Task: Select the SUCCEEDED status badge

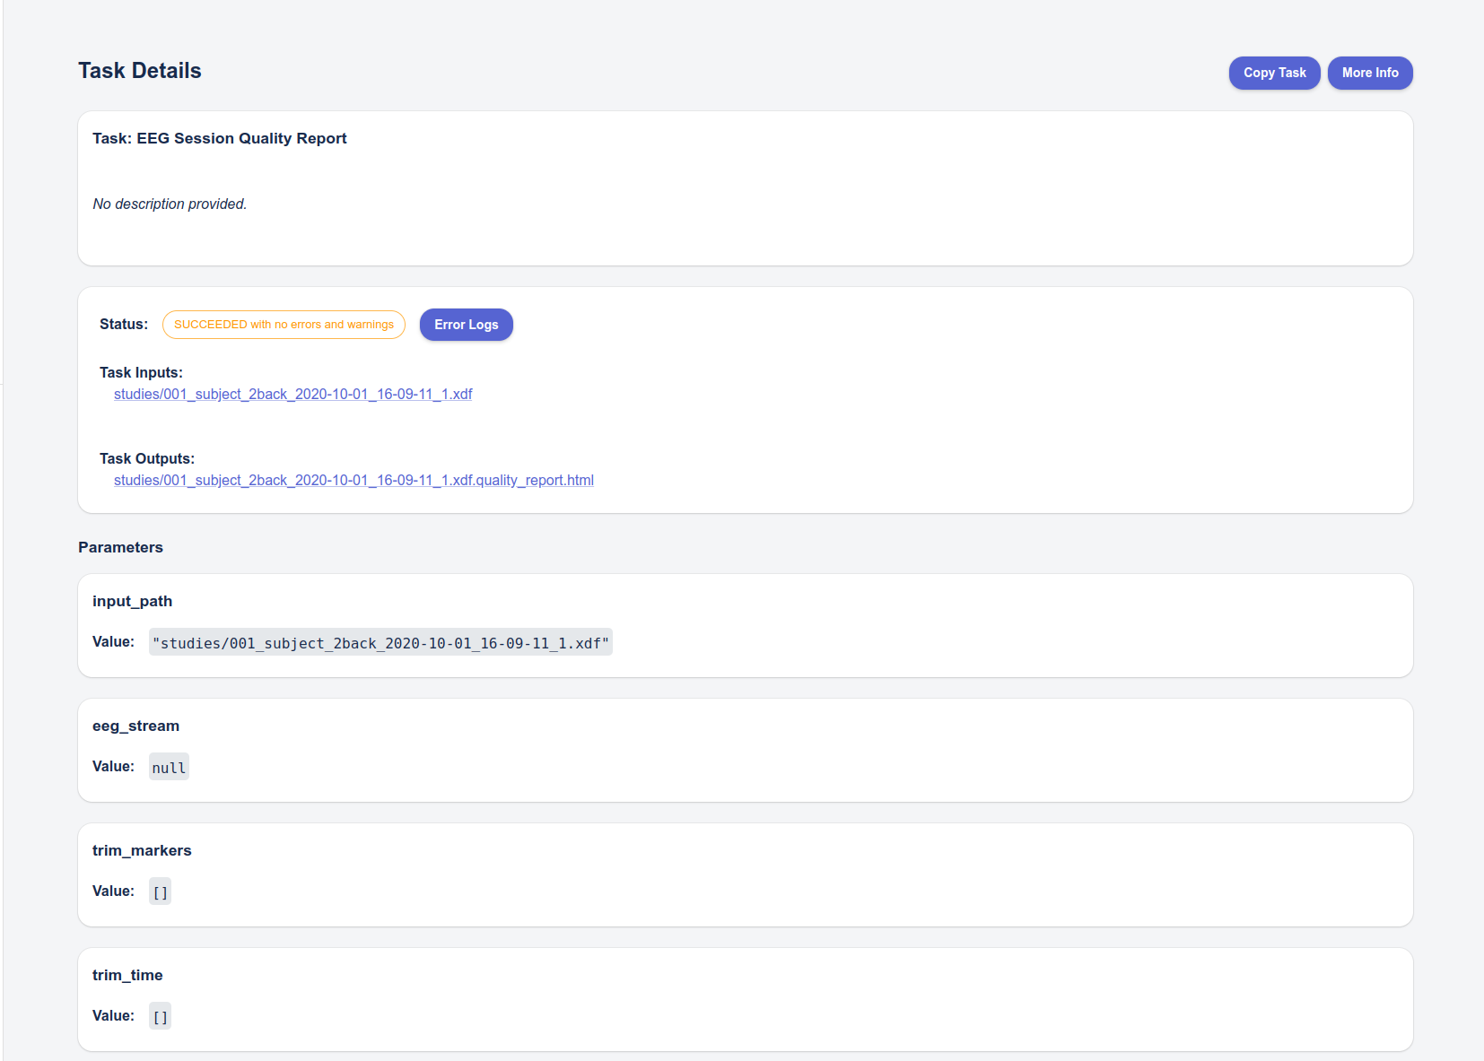Action: (284, 325)
